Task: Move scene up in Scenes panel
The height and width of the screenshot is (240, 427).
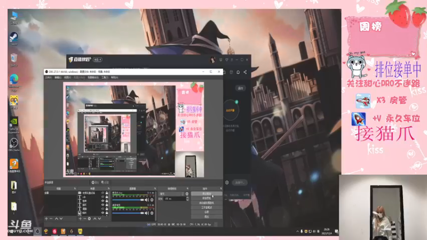Action: pos(57,219)
